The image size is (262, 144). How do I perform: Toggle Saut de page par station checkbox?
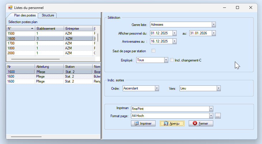point(154,51)
